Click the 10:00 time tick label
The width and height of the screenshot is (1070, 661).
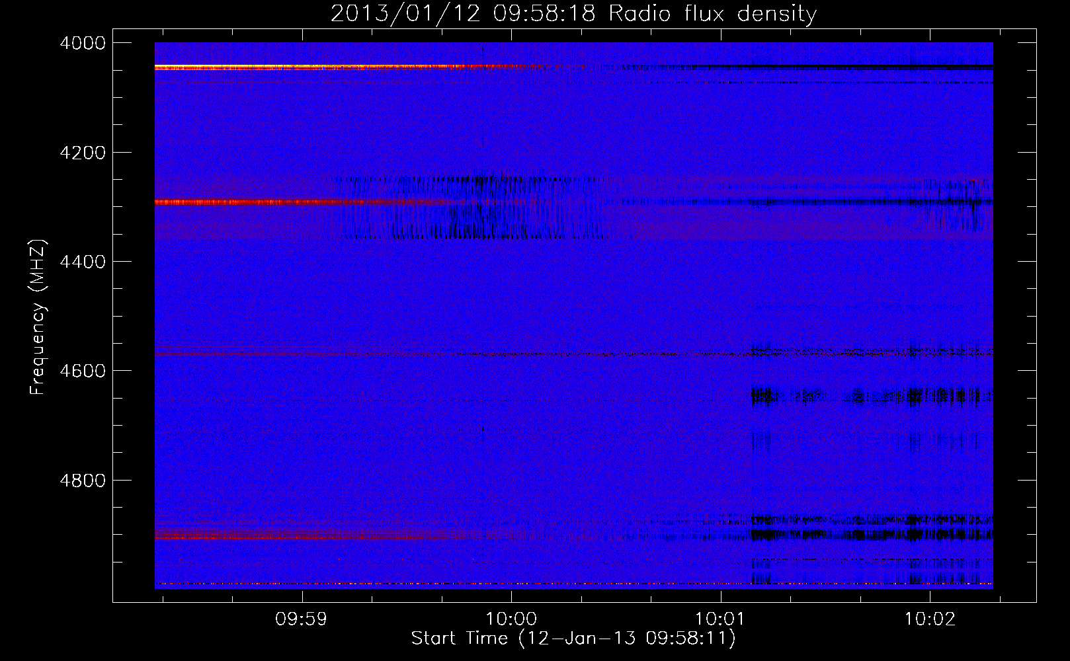click(511, 619)
